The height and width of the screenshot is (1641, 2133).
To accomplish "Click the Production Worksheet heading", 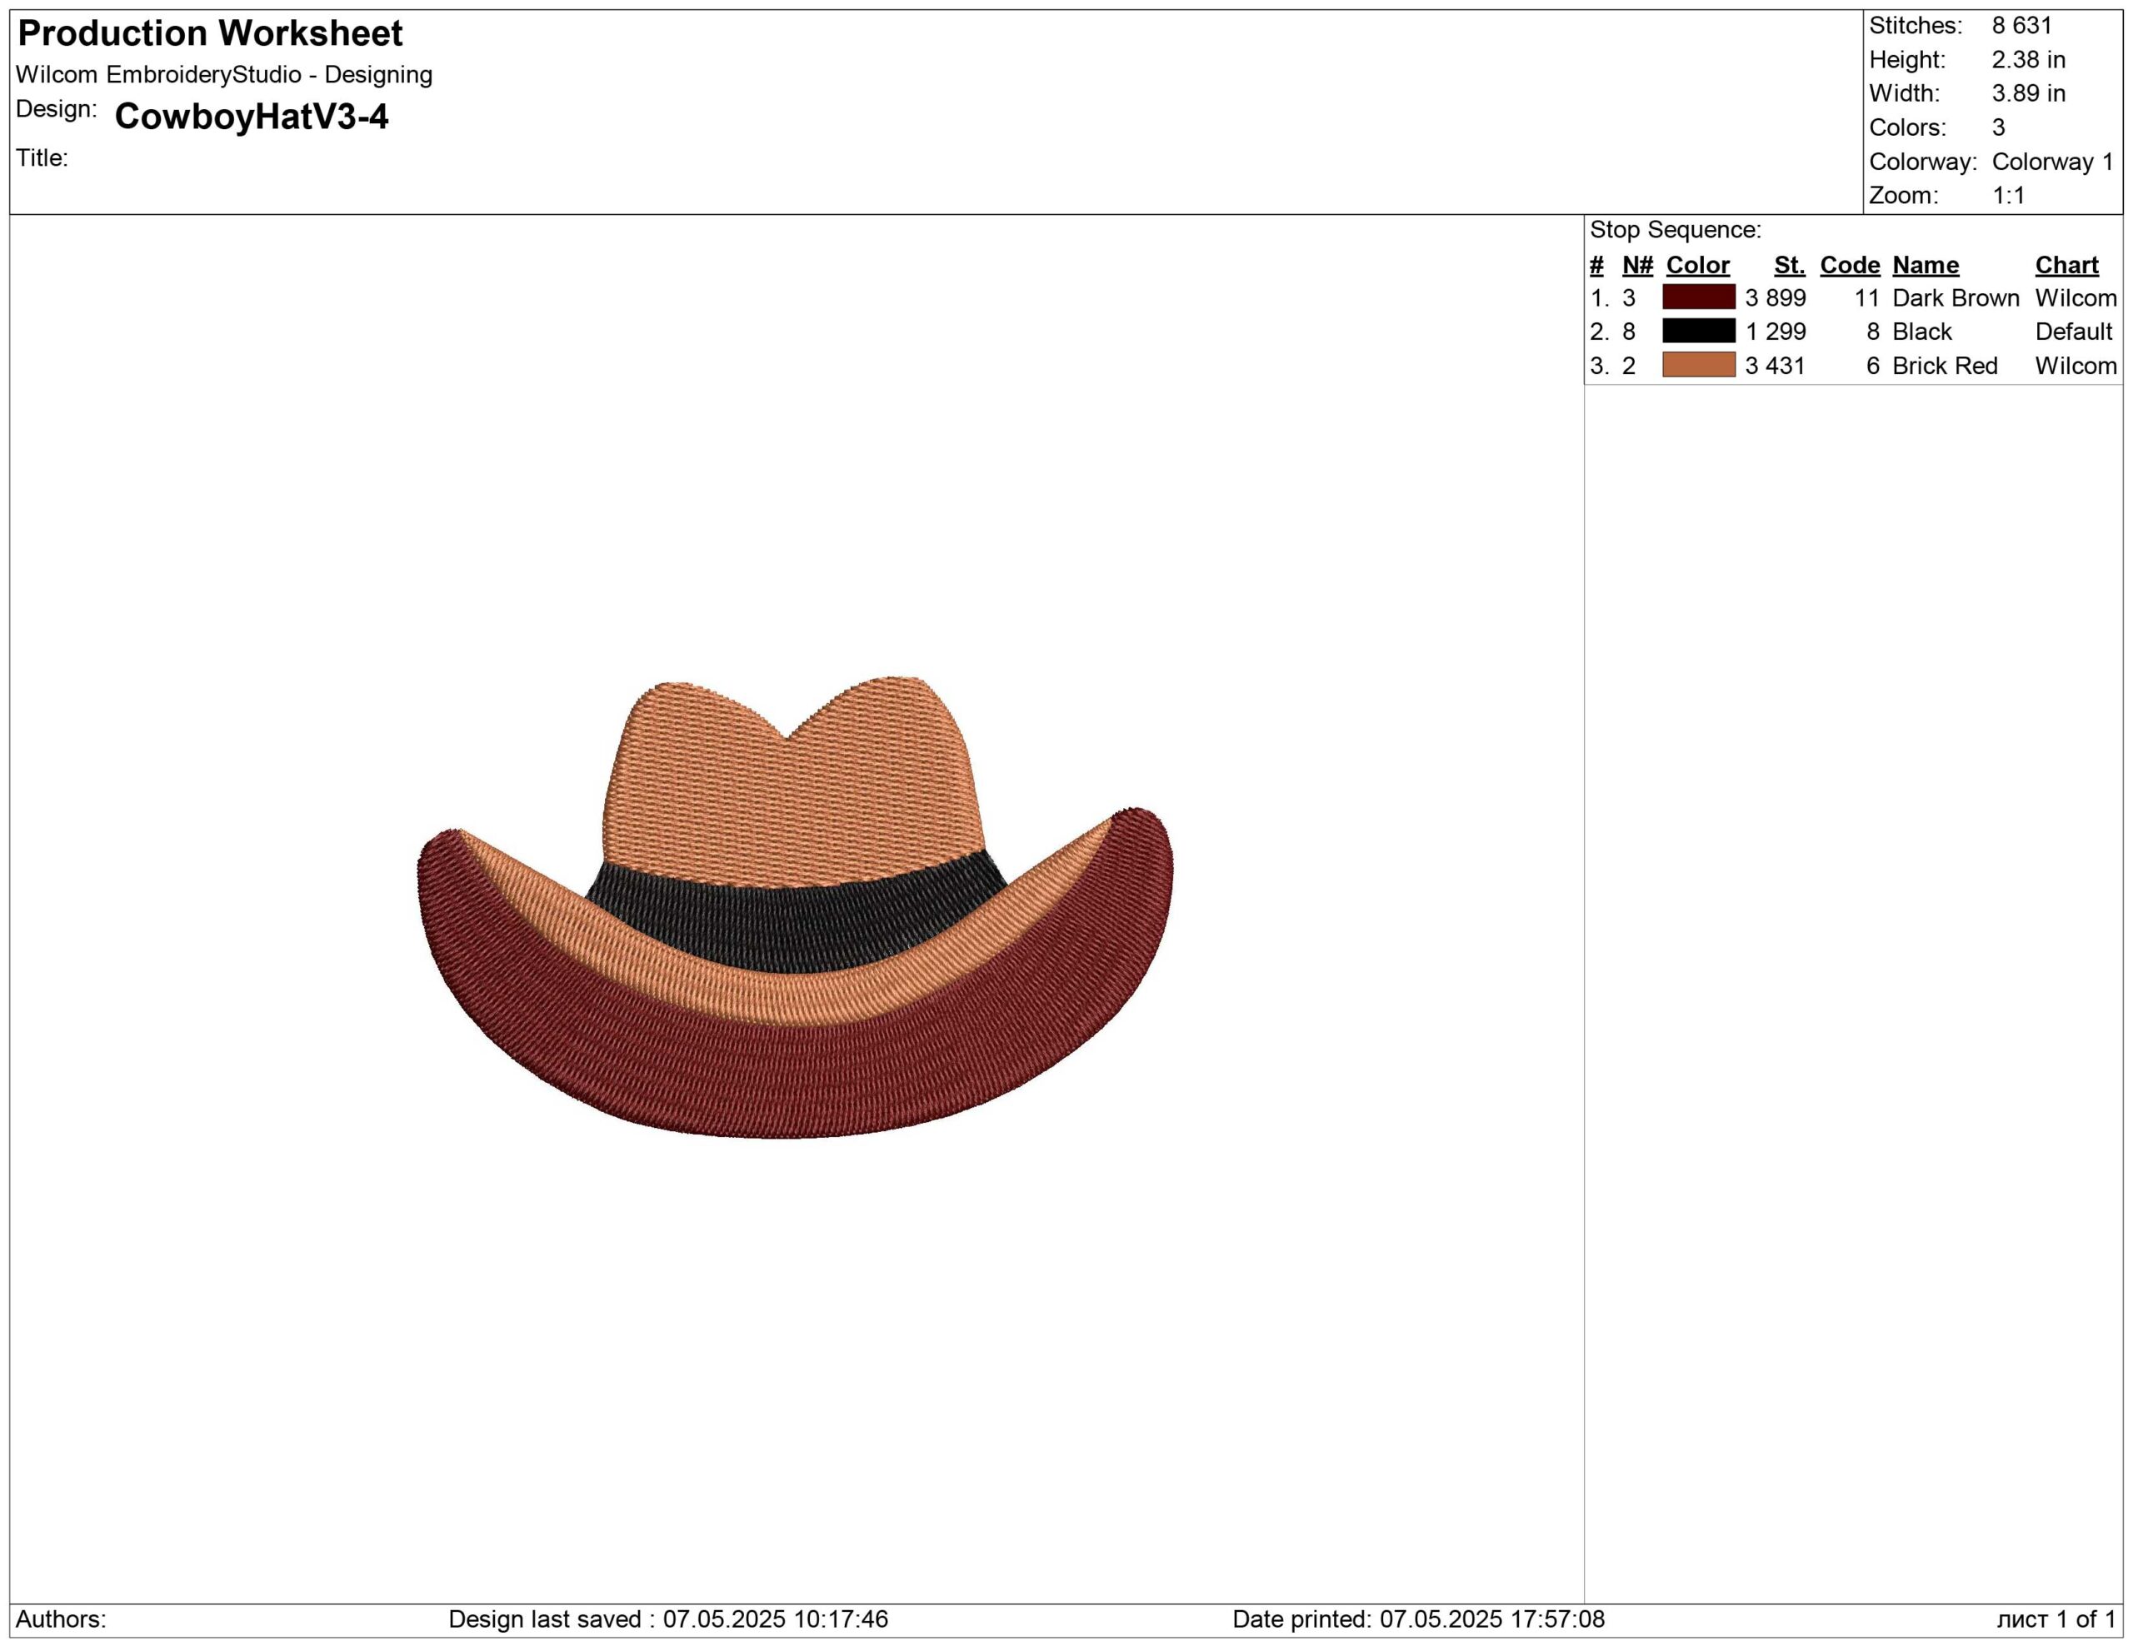I will pos(210,34).
